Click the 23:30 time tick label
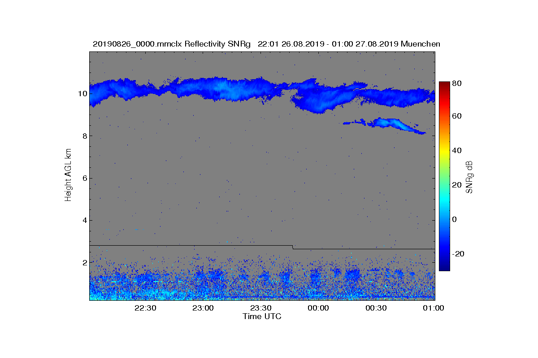This screenshot has height=358, width=538. click(260, 308)
